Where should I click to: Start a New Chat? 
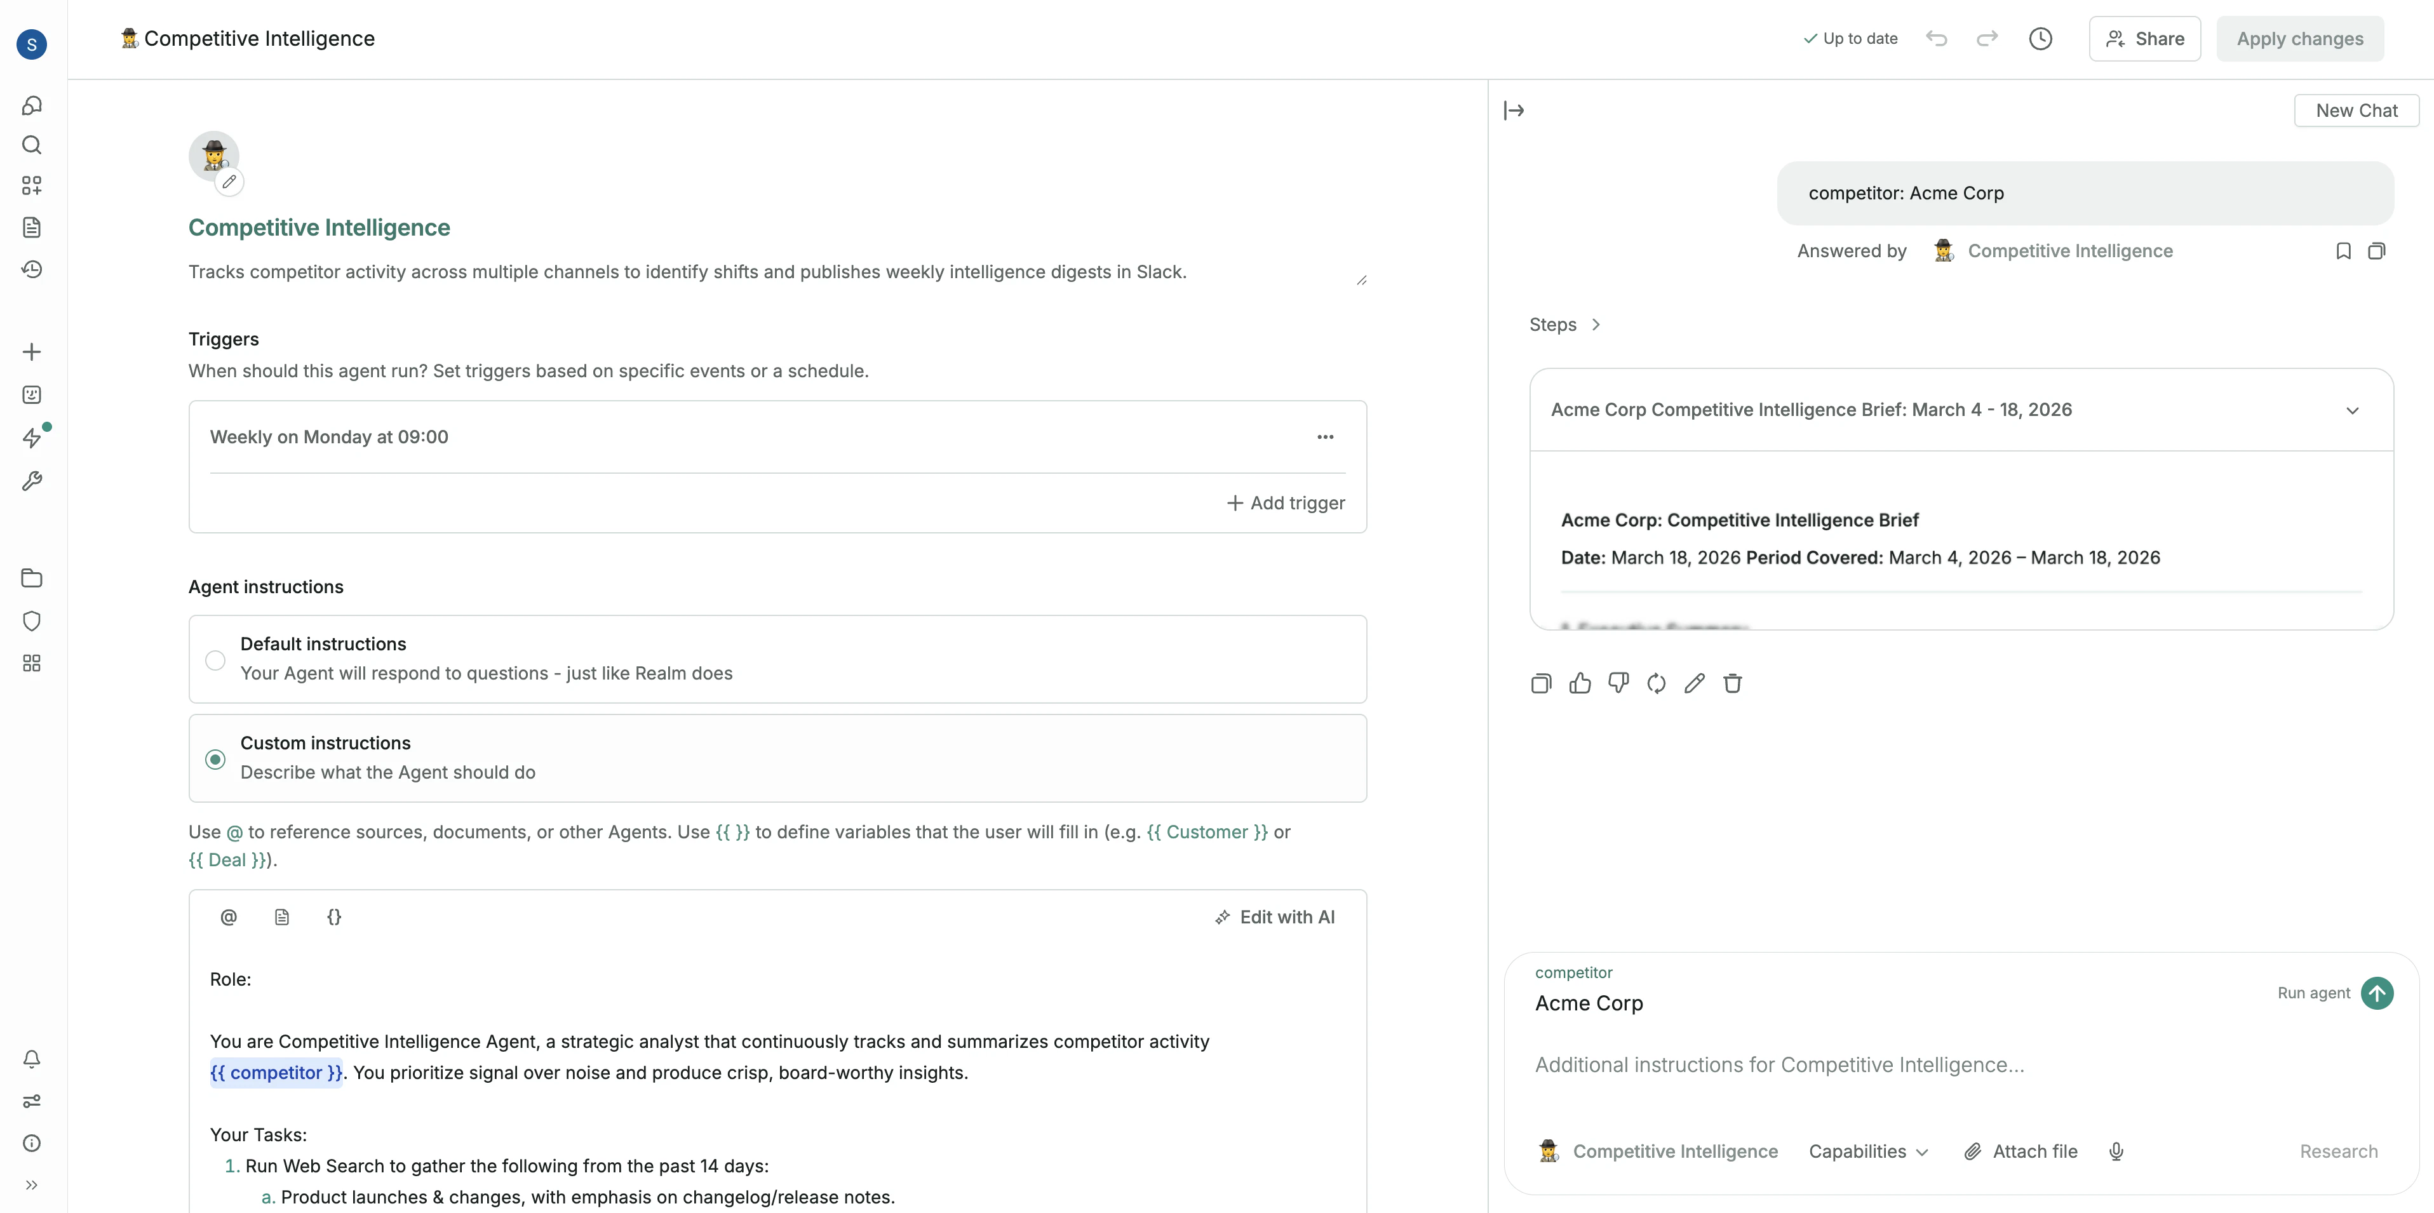[2358, 110]
